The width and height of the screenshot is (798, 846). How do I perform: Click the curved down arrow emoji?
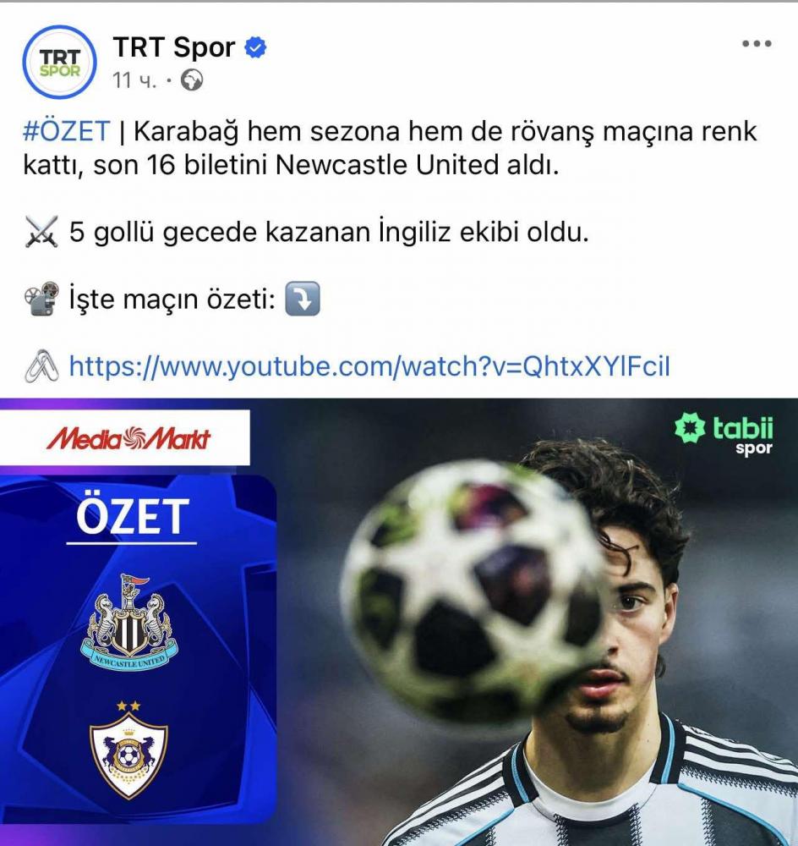pyautogui.click(x=302, y=299)
